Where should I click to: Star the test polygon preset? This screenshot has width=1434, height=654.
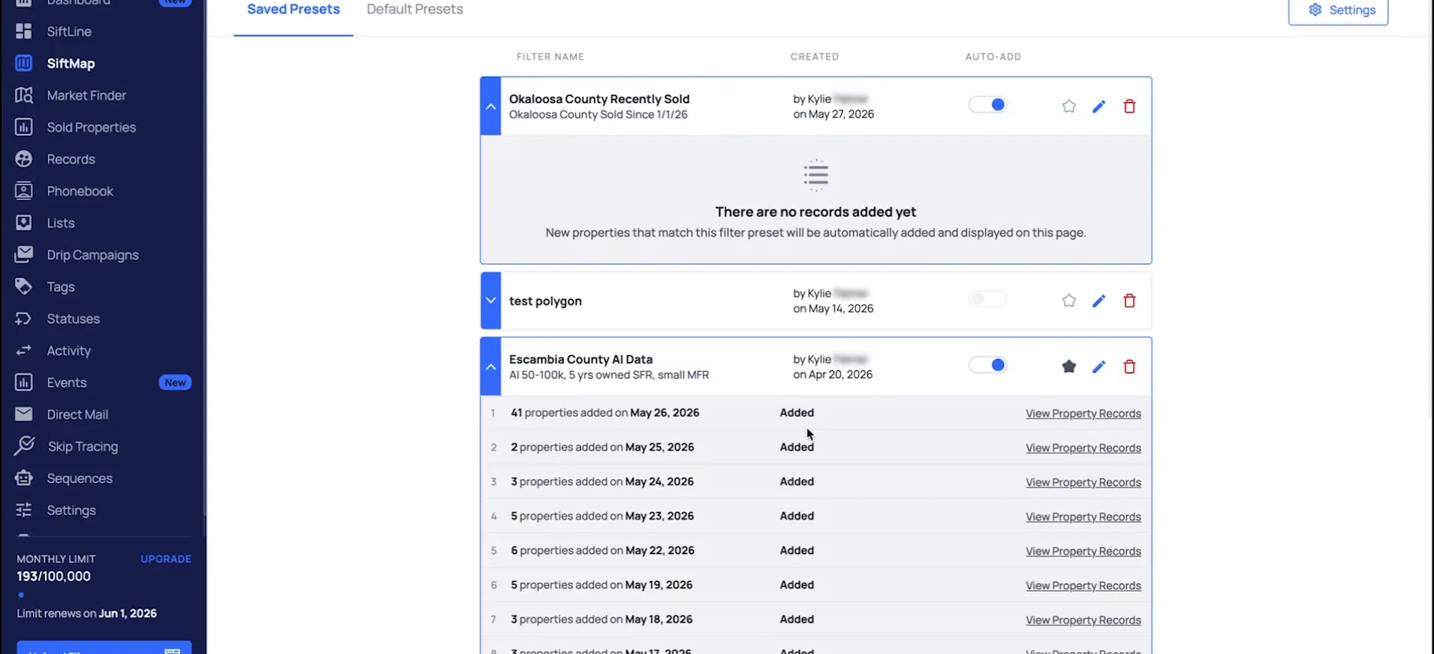point(1069,301)
